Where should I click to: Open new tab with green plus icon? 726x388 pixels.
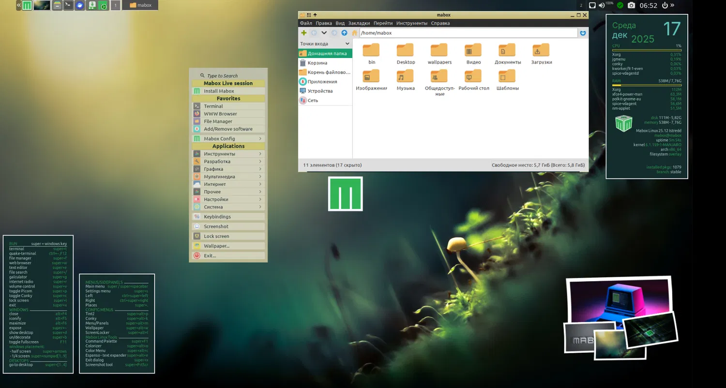tap(303, 33)
